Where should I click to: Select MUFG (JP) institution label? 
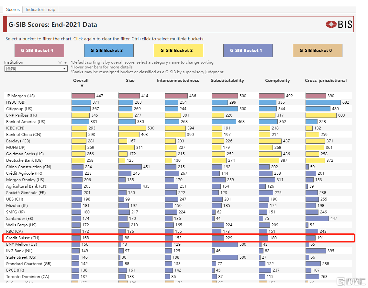coord(16,148)
